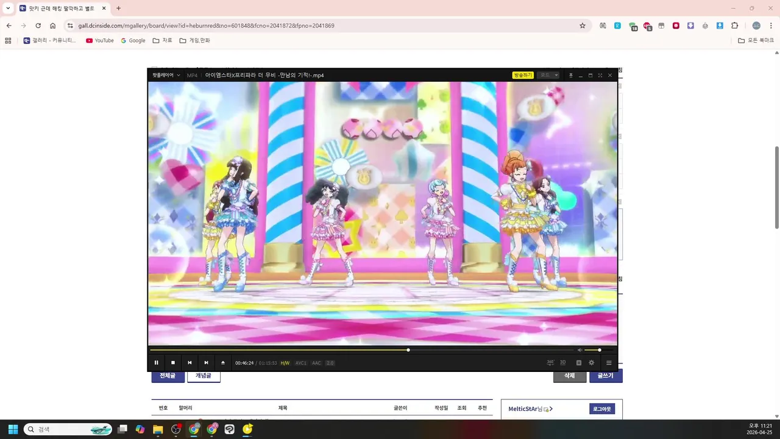Bookmark this page with the star
The height and width of the screenshot is (439, 780).
[583, 26]
